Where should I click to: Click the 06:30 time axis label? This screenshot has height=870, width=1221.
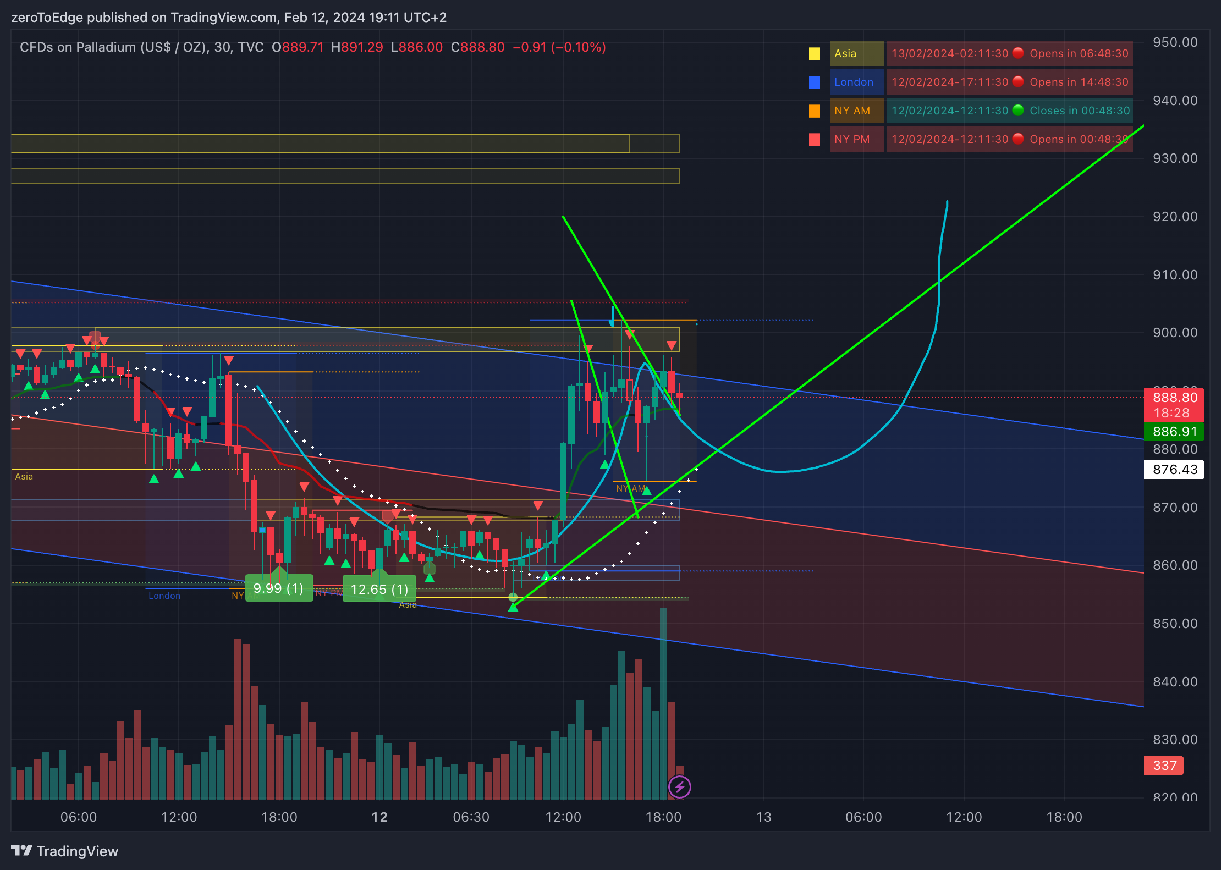(x=471, y=817)
